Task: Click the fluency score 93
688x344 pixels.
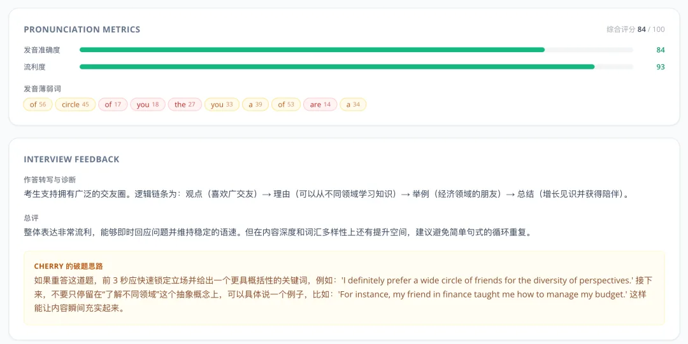Action: tap(661, 67)
